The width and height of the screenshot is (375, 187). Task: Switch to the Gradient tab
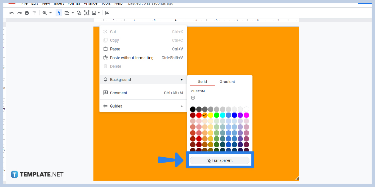point(227,81)
